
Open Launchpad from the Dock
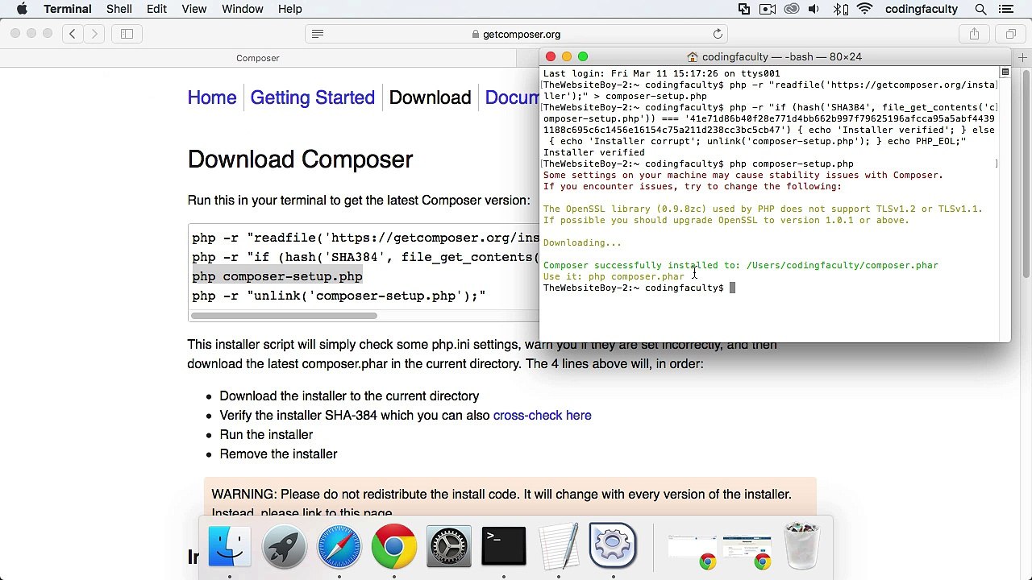285,547
